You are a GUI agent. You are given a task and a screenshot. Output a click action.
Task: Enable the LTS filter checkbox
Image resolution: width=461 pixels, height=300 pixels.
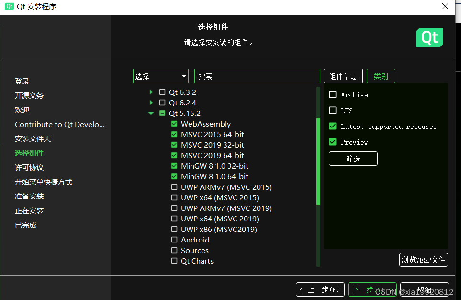[333, 110]
